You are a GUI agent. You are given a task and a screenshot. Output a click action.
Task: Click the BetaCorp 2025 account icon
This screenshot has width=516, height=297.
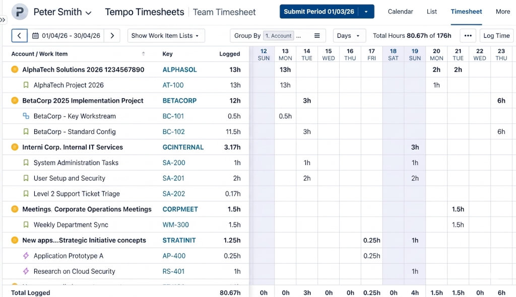[15, 100]
